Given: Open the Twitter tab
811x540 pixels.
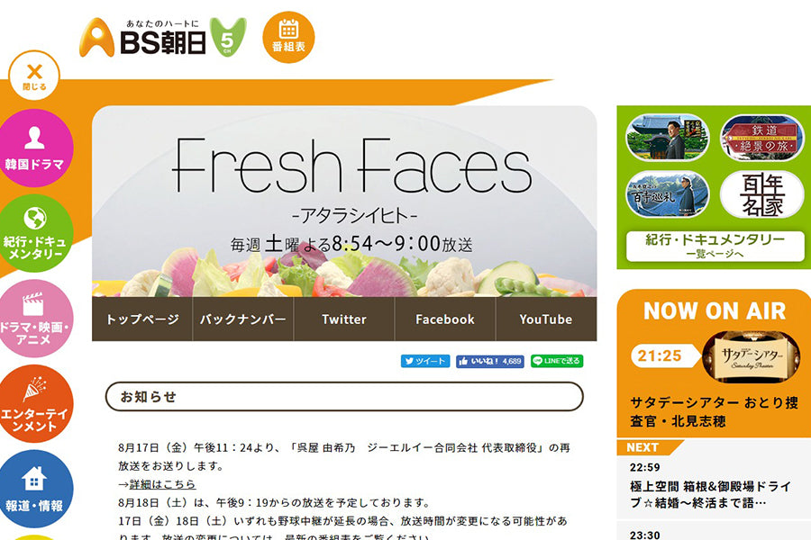Looking at the screenshot, I should 344,319.
